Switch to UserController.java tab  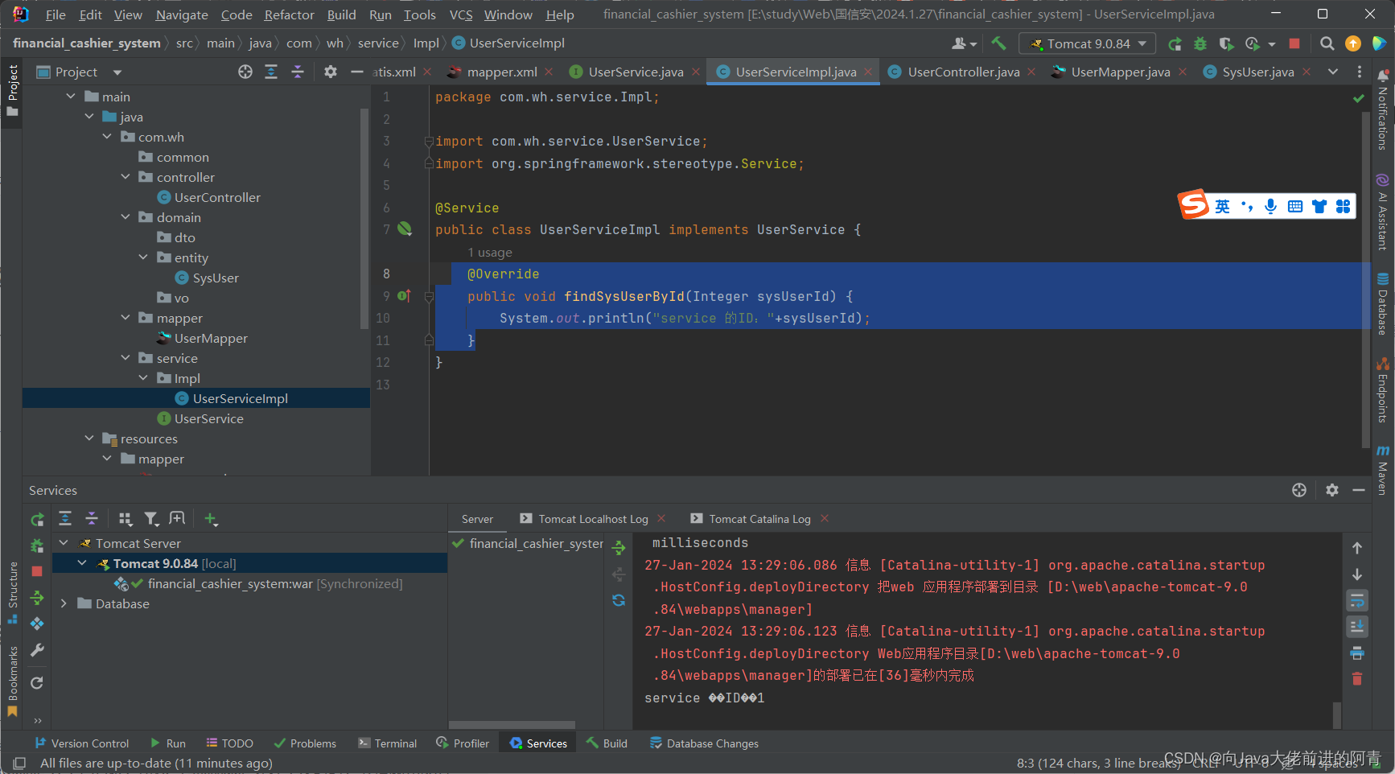963,72
